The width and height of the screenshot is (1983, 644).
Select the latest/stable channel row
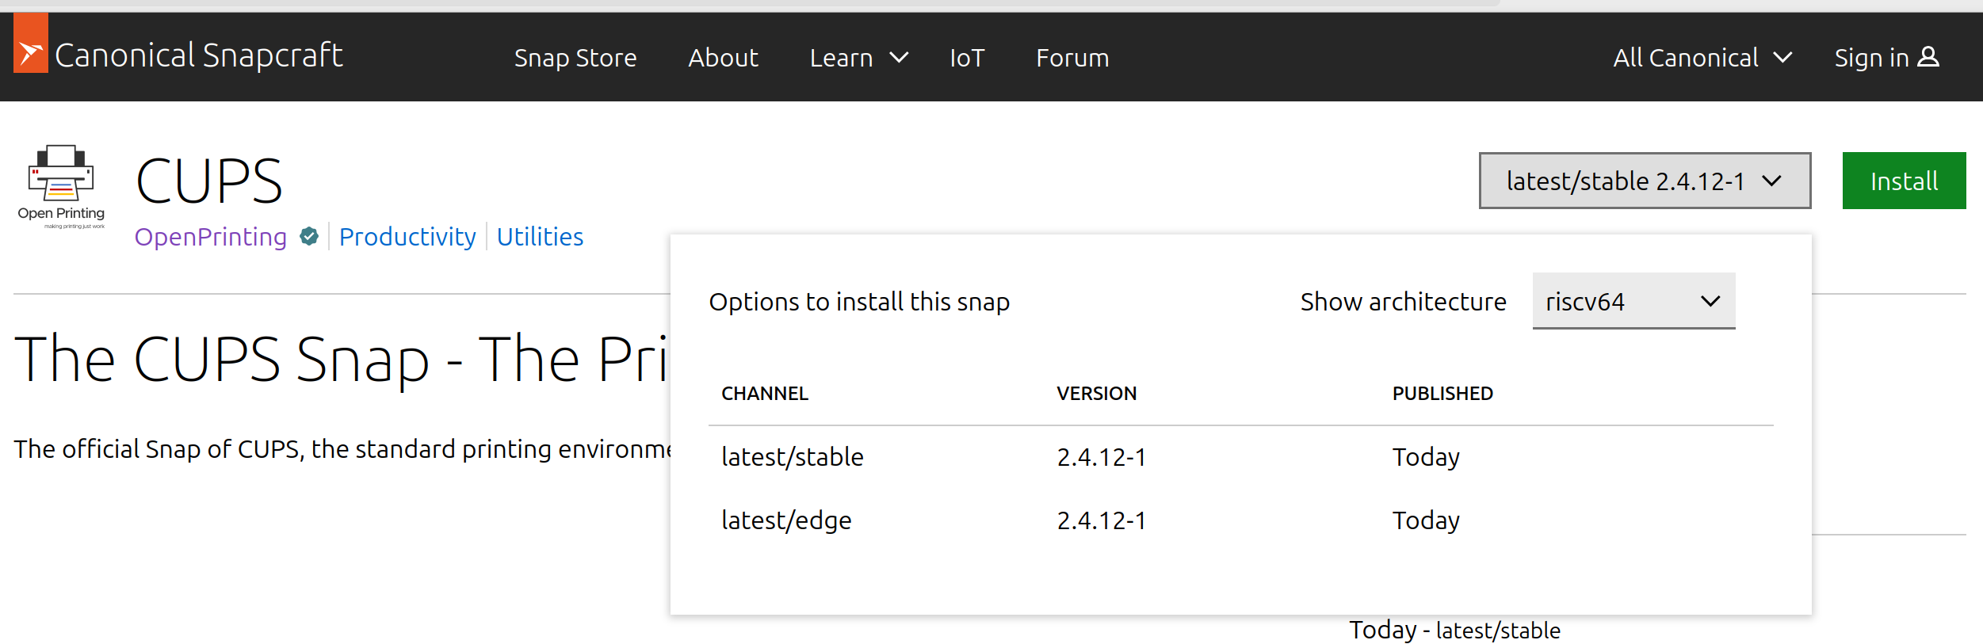tap(1240, 457)
